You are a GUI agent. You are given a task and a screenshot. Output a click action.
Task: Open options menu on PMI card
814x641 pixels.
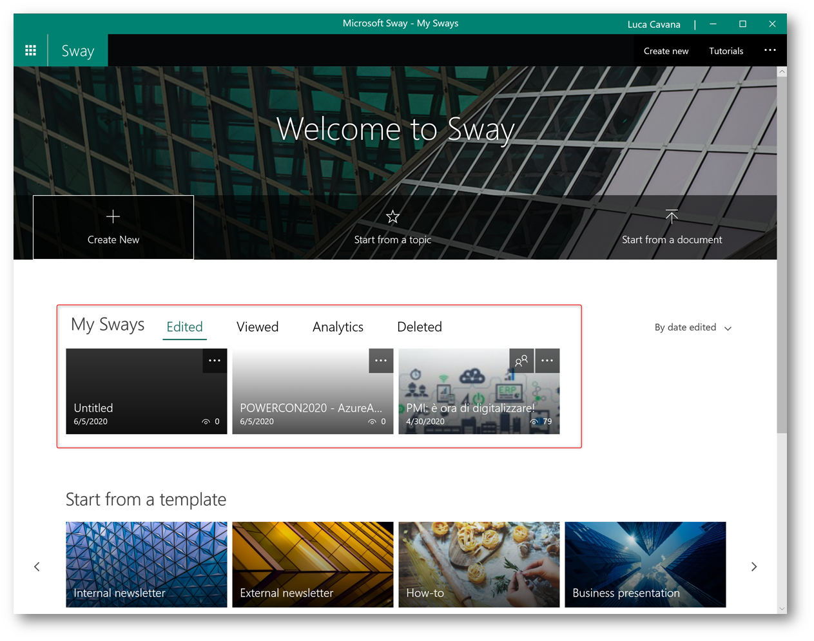[547, 361]
